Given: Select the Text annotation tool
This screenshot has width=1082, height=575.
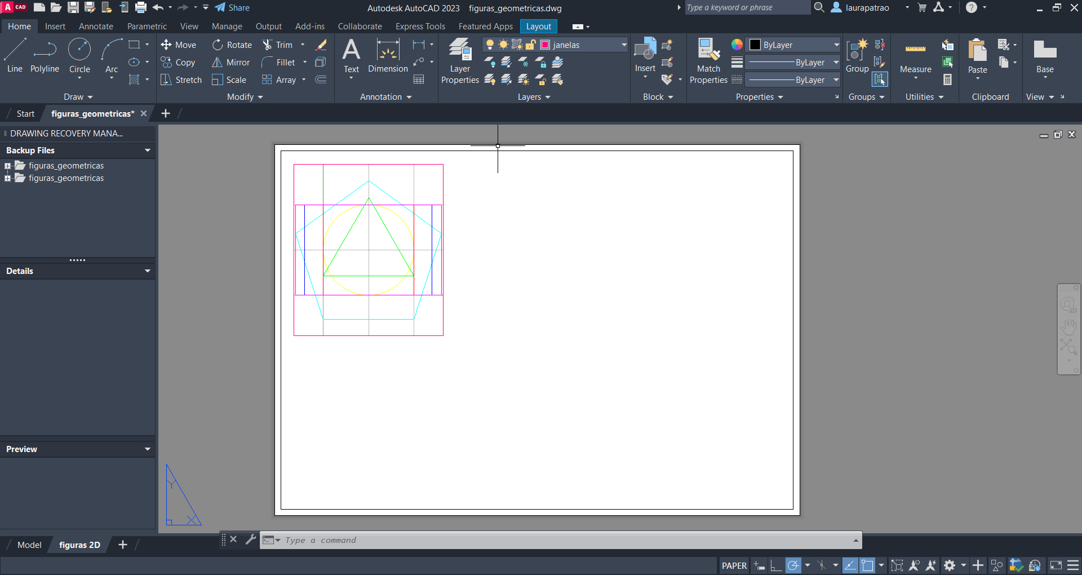Looking at the screenshot, I should click(351, 56).
